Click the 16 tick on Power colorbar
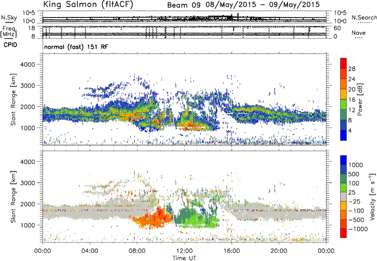This screenshot has height=261, width=377. 352,100
